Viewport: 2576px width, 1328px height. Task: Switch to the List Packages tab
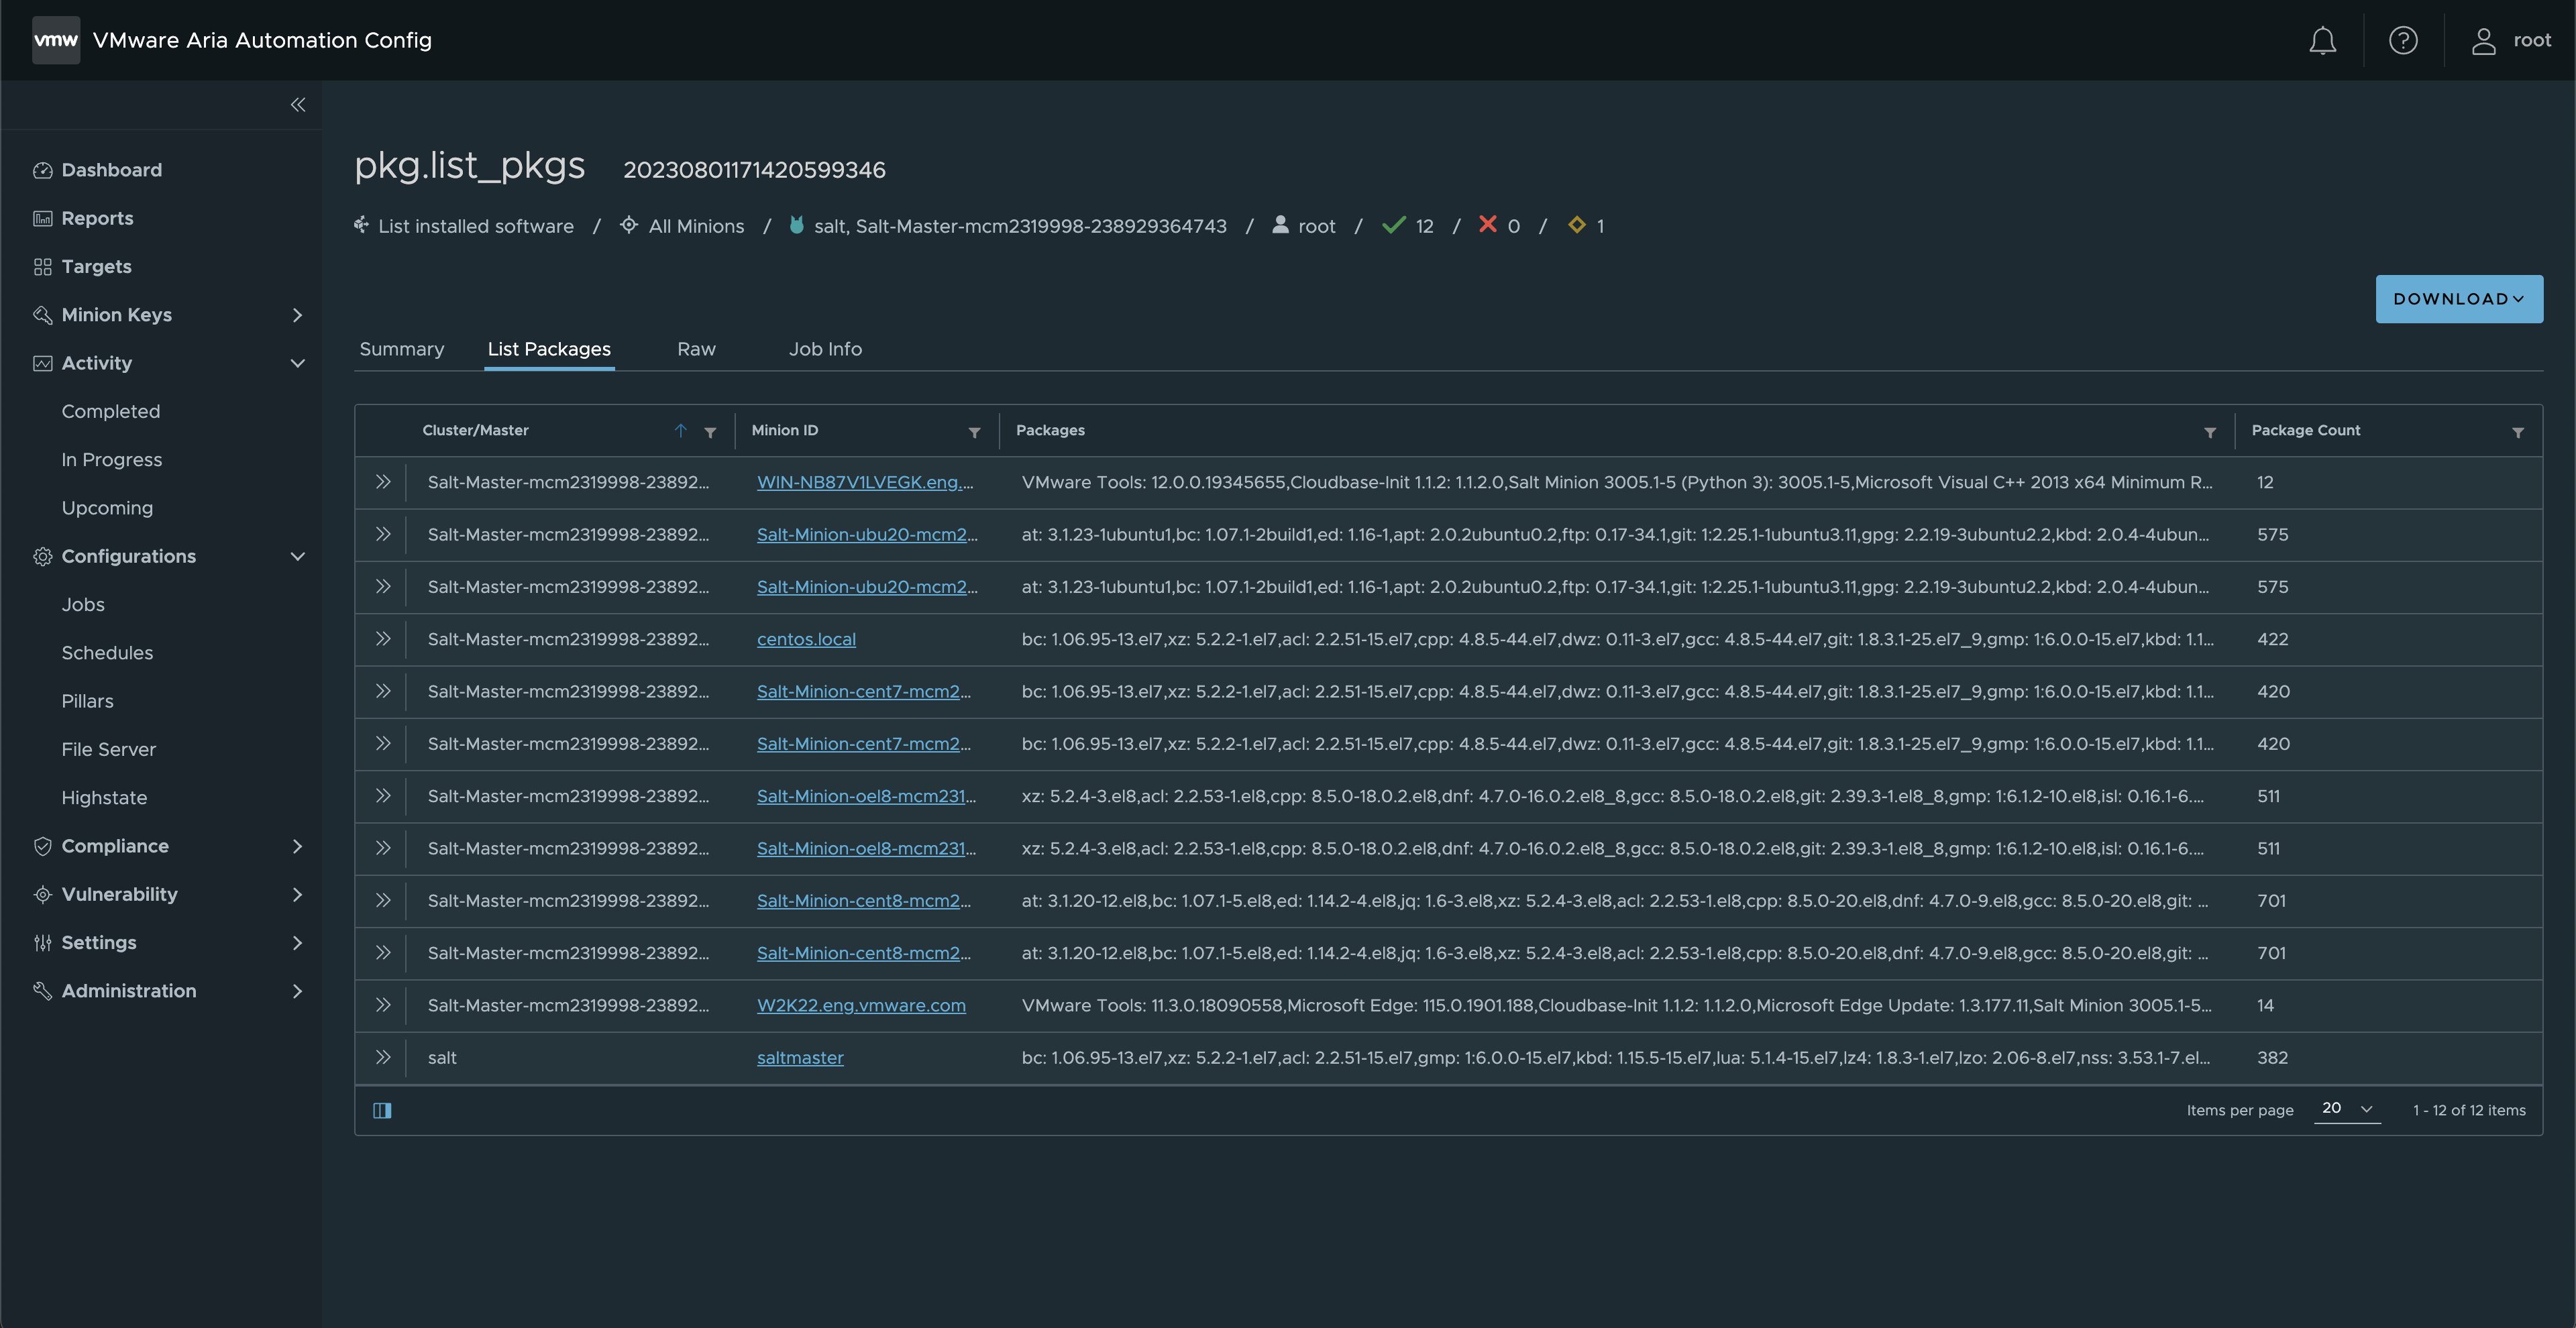pos(549,349)
